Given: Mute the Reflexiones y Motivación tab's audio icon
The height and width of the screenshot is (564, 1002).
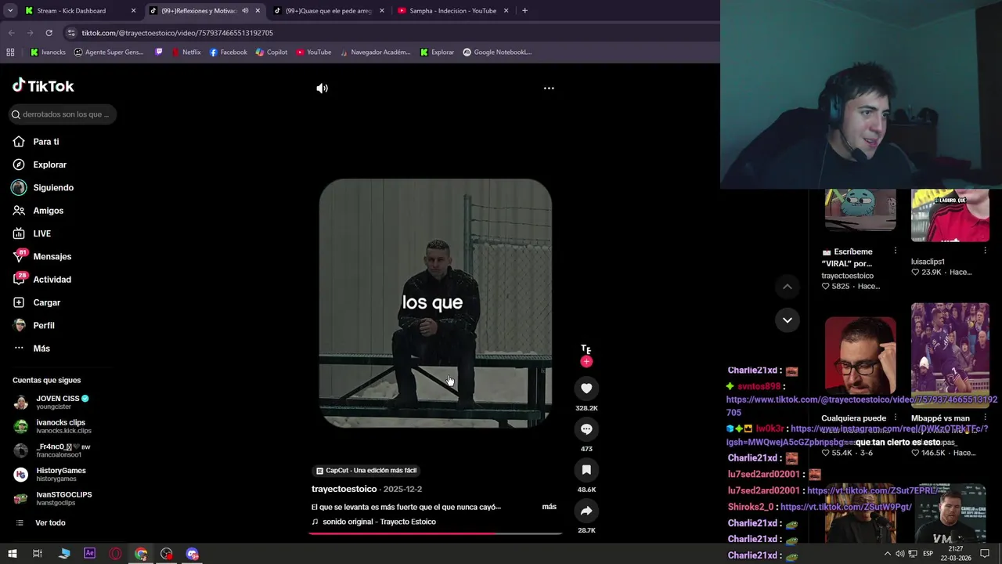Looking at the screenshot, I should pos(245,11).
